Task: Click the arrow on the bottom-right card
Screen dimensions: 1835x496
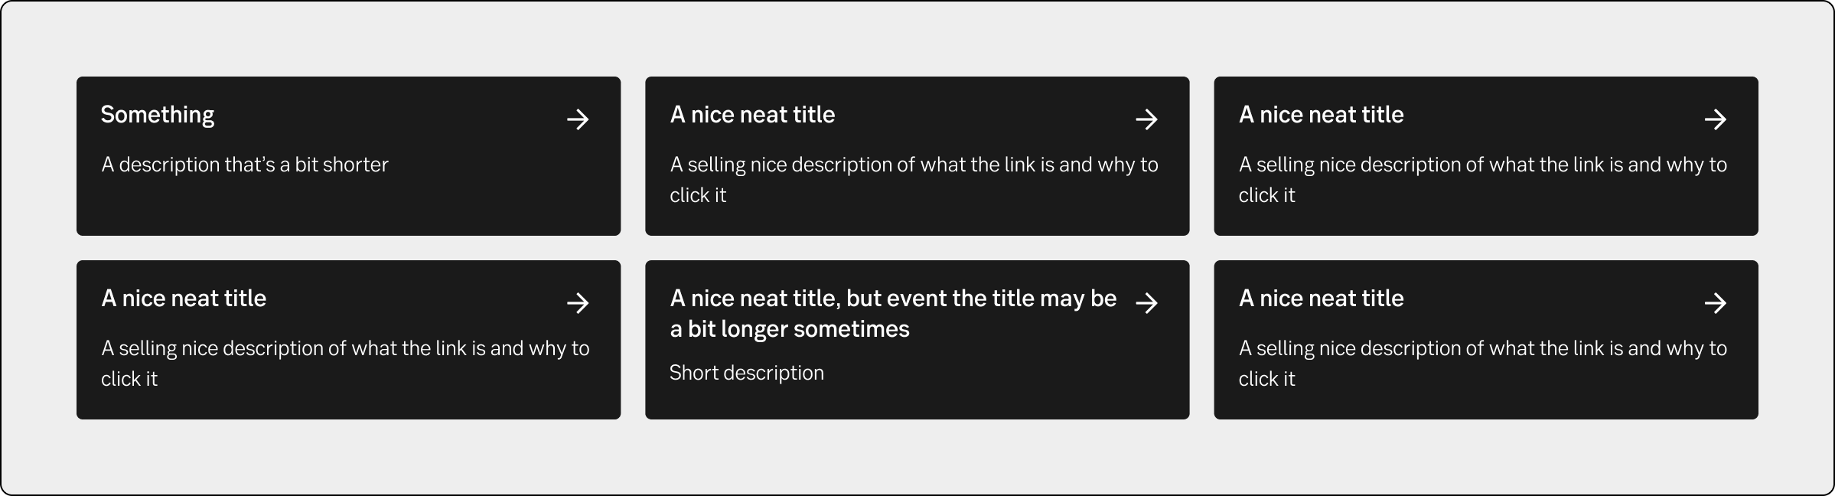Action: point(1715,303)
